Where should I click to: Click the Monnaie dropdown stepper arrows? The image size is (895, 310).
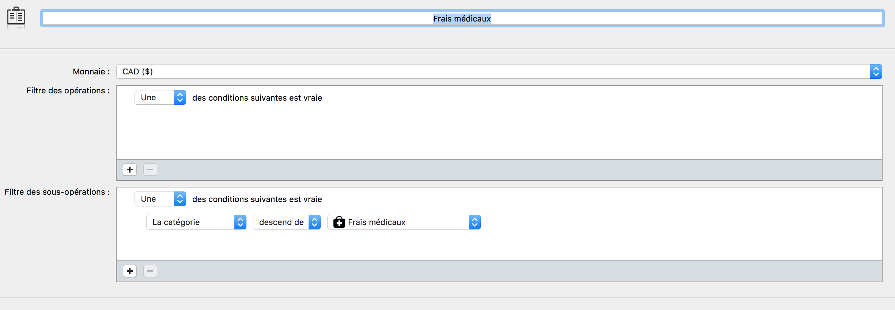click(x=876, y=71)
